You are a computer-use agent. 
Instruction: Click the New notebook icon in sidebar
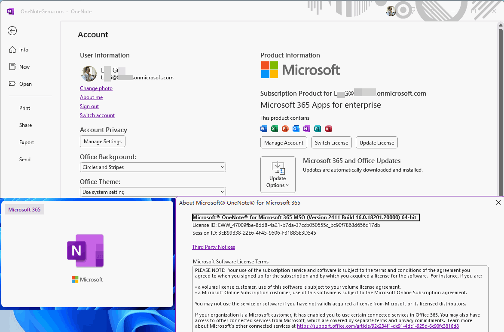(x=12, y=67)
